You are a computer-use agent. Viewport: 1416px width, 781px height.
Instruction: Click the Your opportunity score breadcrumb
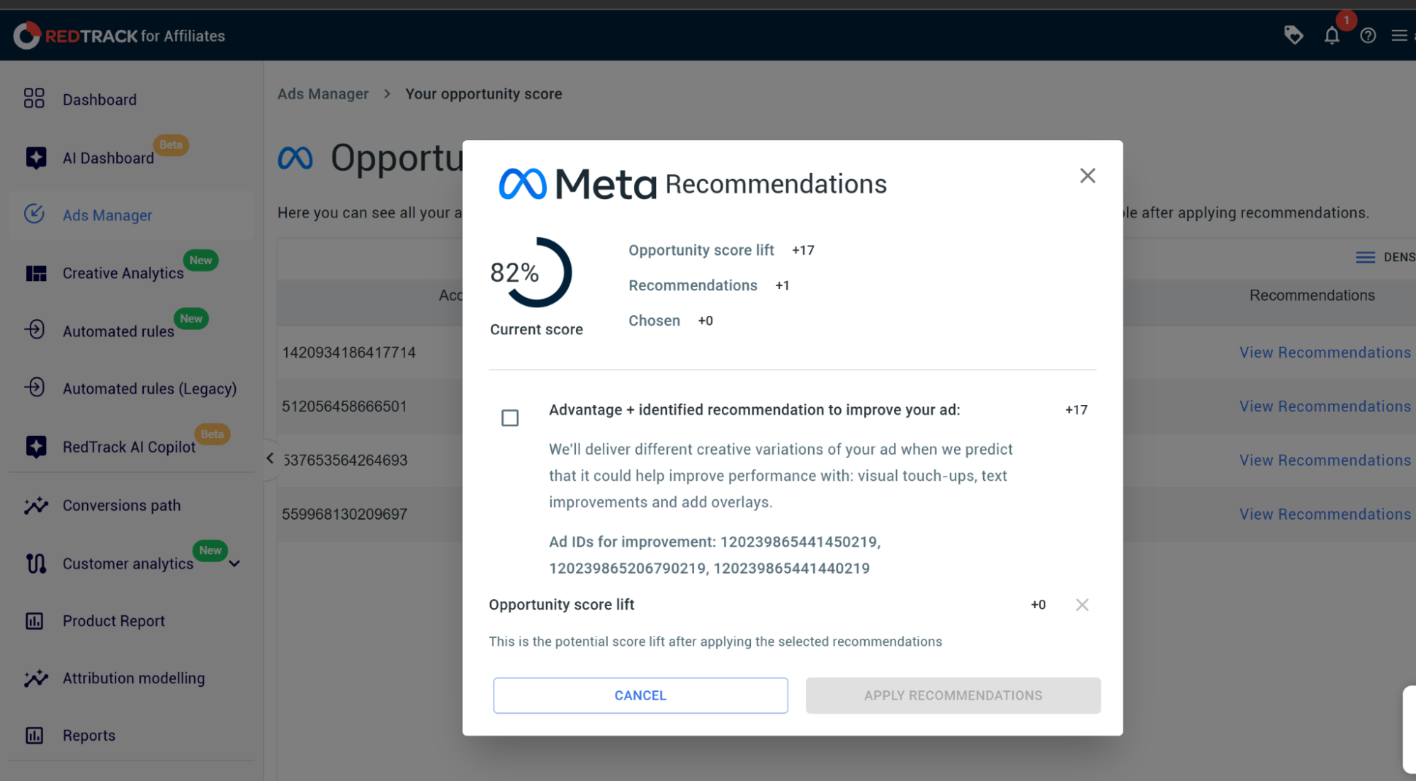click(x=484, y=93)
